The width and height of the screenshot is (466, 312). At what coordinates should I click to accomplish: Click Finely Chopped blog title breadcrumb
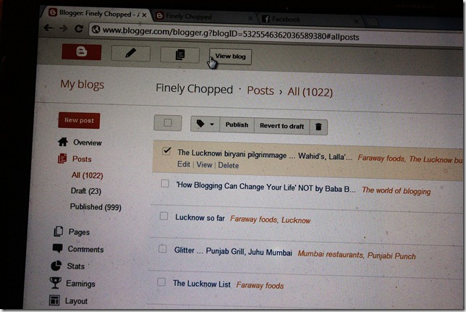click(194, 88)
